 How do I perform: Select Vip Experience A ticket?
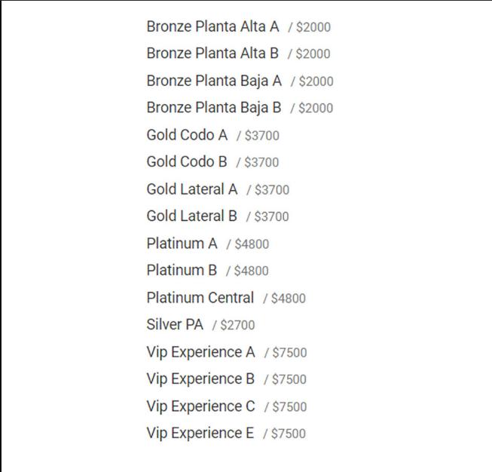pyautogui.click(x=201, y=352)
